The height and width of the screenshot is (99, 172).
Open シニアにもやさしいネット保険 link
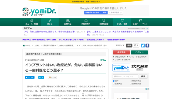(x=71, y=40)
